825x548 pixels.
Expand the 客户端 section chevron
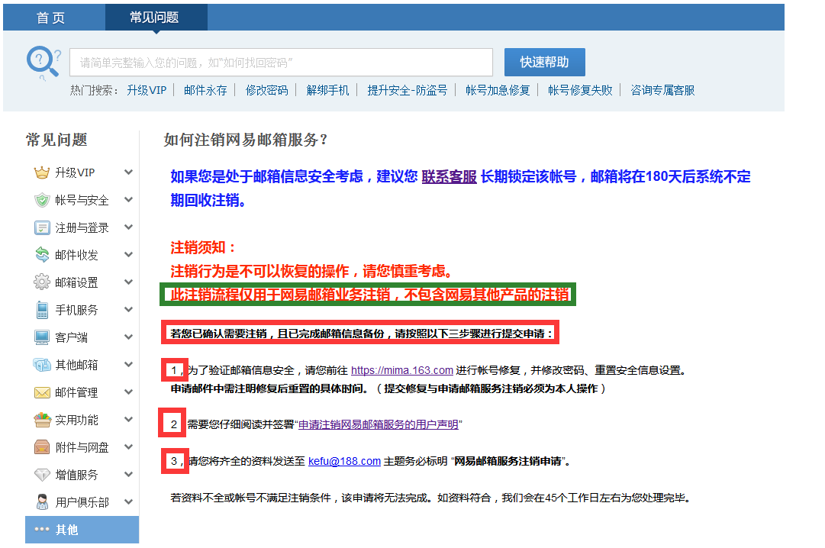coord(128,337)
